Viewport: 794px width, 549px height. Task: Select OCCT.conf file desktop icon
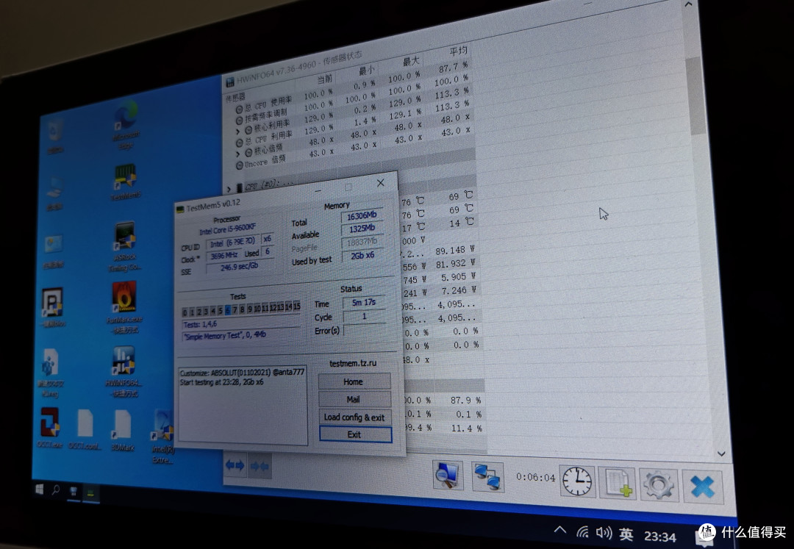tap(85, 430)
